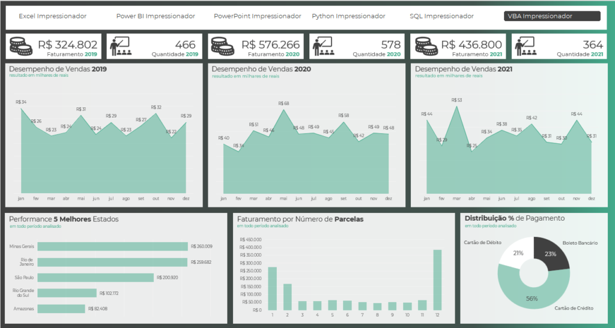Click the R$ 102.172 value label

coord(109,293)
